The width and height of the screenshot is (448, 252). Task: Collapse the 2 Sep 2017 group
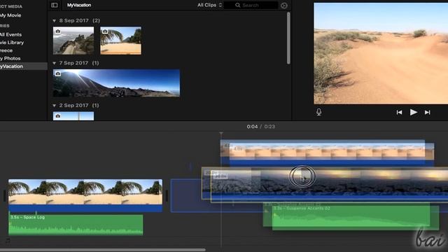[x=55, y=106]
